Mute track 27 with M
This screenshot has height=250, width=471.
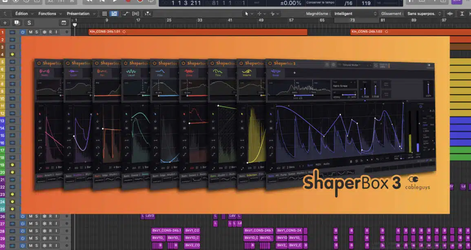click(x=30, y=223)
